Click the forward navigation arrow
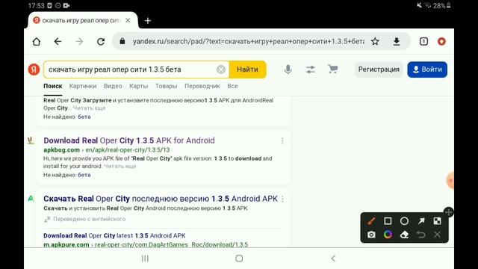The height and width of the screenshot is (269, 478). pyautogui.click(x=79, y=42)
